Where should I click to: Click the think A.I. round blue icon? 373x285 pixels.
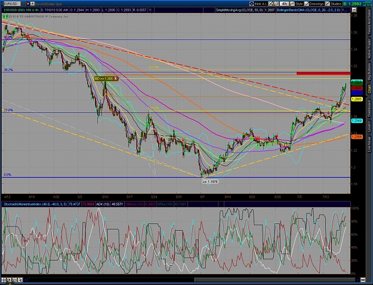(251, 4)
